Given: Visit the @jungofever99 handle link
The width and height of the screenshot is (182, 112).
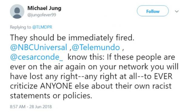Looking at the screenshot, I should click(x=42, y=15).
